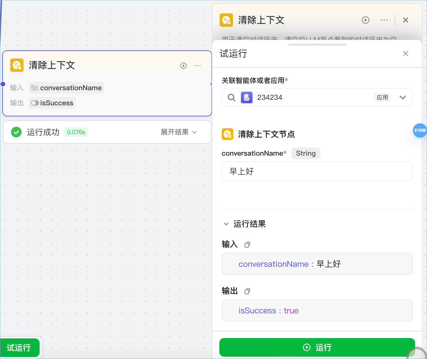427x359 pixels.
Task: Open the associated agent or app dropdown
Action: (403, 97)
